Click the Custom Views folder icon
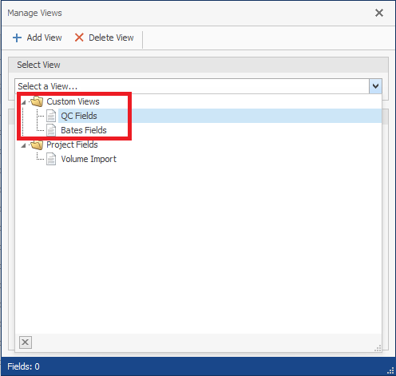Viewport: 396px width, 376px height. pyautogui.click(x=37, y=101)
